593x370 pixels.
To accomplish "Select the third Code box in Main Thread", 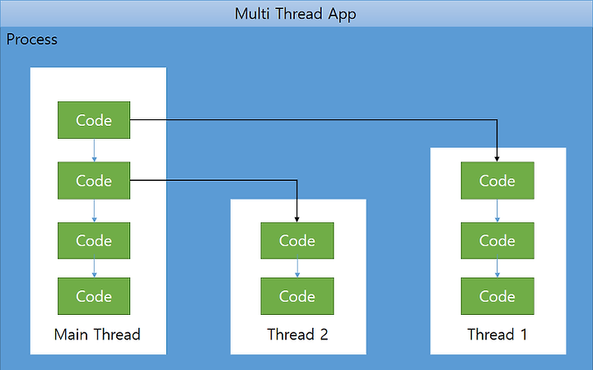I will coord(94,240).
